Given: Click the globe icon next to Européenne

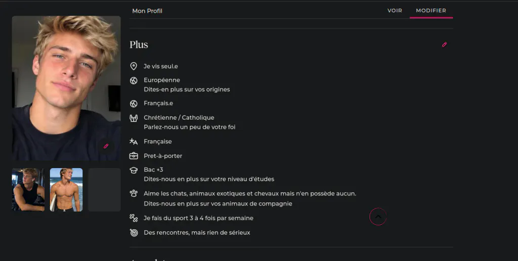Looking at the screenshot, I should pos(134,80).
